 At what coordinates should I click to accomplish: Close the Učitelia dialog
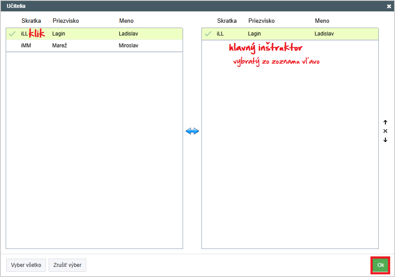click(389, 6)
